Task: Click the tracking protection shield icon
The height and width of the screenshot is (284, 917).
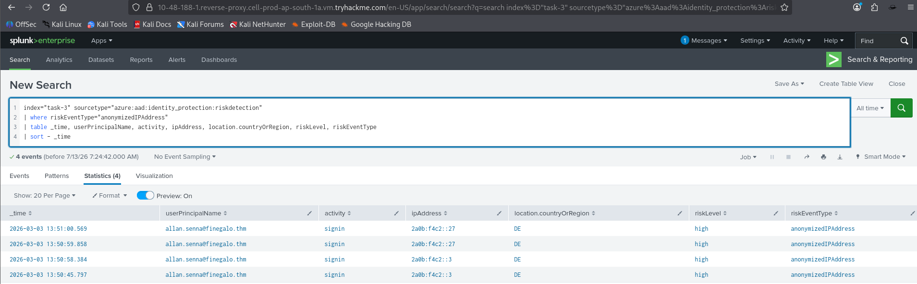Action: [136, 7]
